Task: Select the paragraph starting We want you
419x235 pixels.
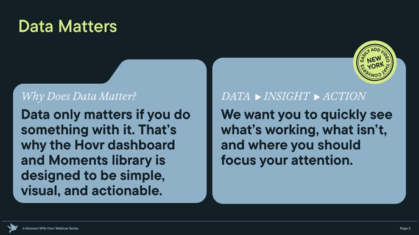Action: pos(306,137)
